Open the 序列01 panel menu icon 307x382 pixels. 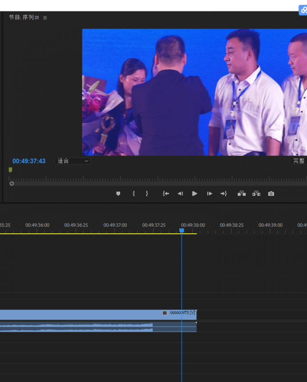pos(45,18)
